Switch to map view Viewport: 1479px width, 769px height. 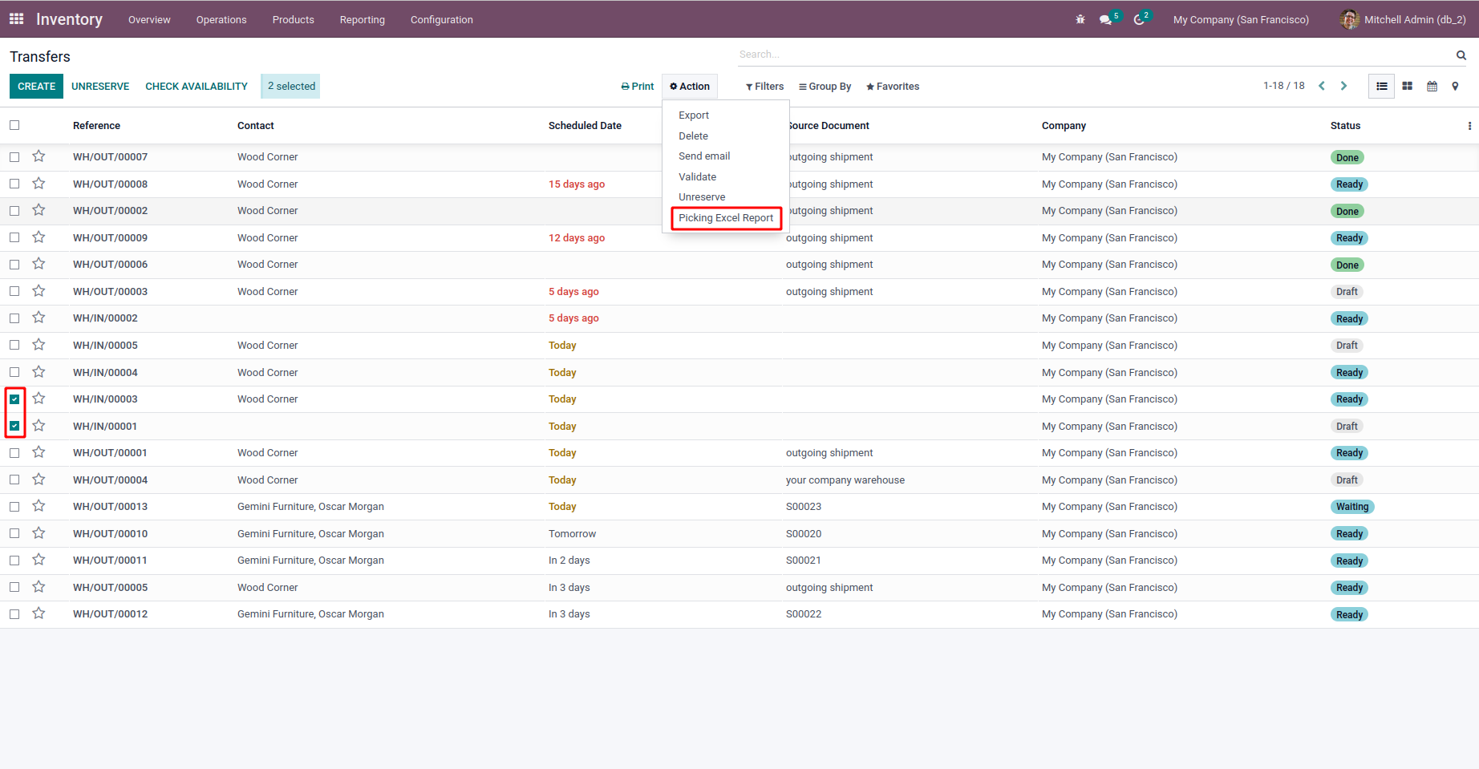1455,86
